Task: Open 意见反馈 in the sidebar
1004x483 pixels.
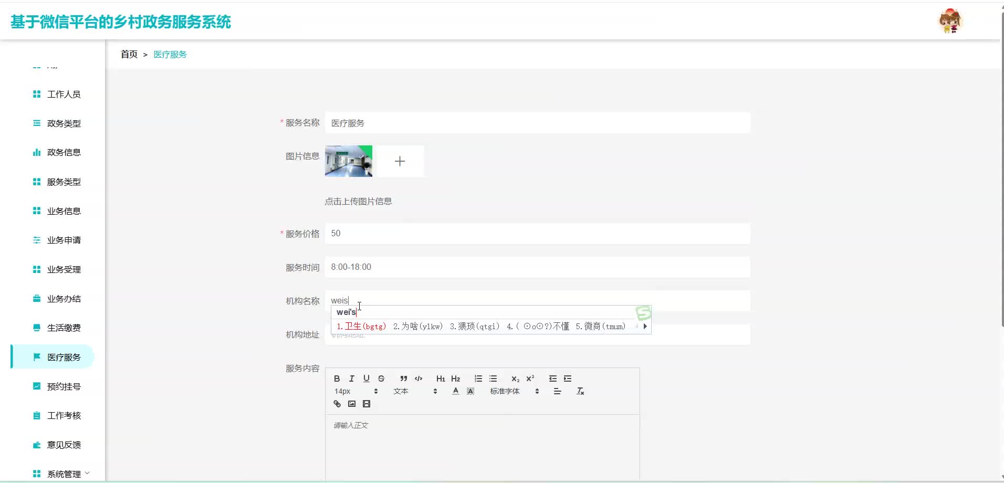Action: click(63, 445)
